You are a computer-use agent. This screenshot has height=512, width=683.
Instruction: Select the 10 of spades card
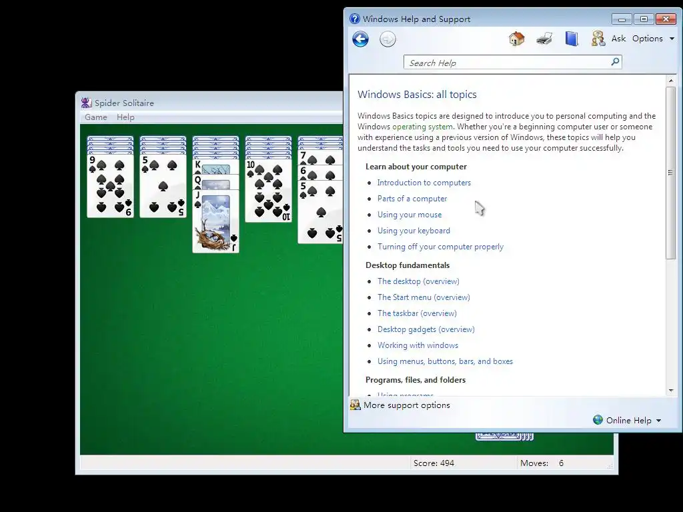pos(268,191)
